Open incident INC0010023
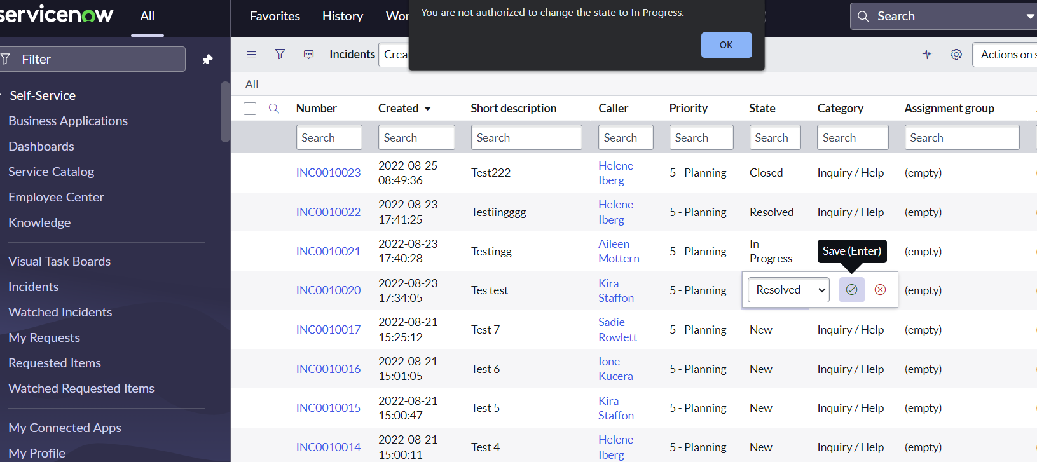The image size is (1037, 462). [328, 173]
